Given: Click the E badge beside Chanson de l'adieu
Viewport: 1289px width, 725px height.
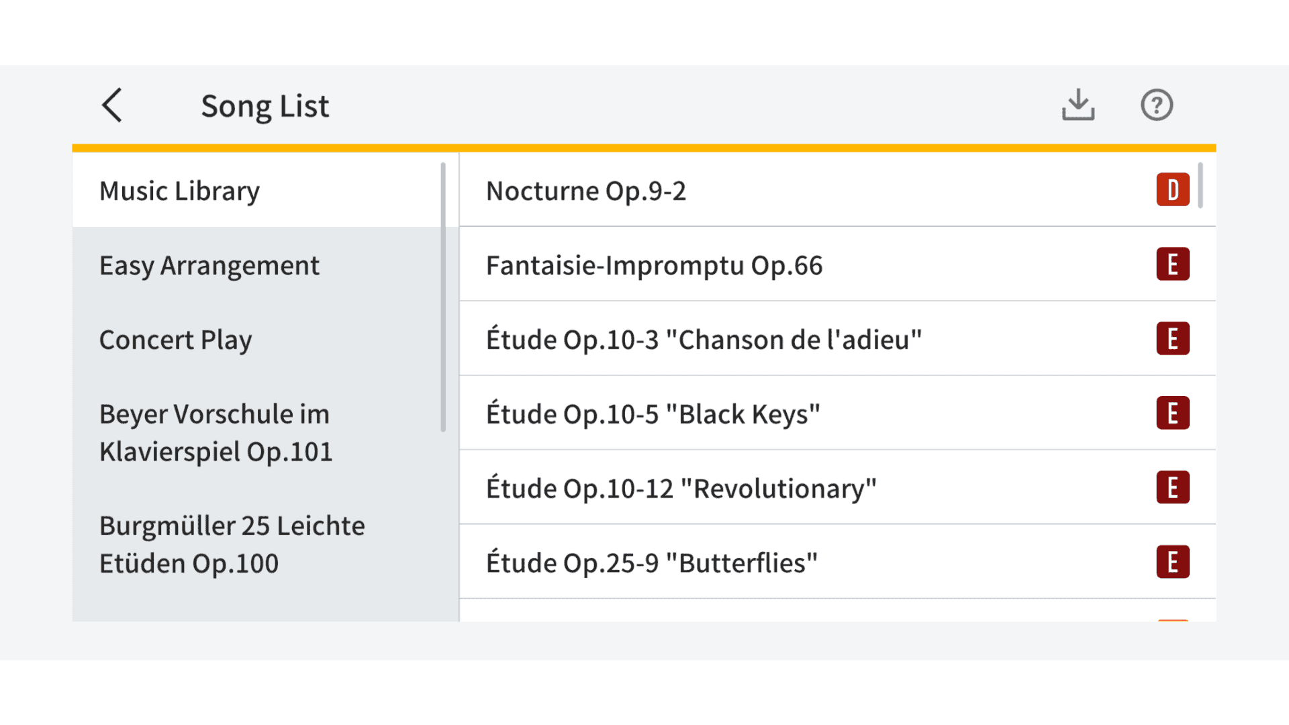Looking at the screenshot, I should click(x=1172, y=339).
